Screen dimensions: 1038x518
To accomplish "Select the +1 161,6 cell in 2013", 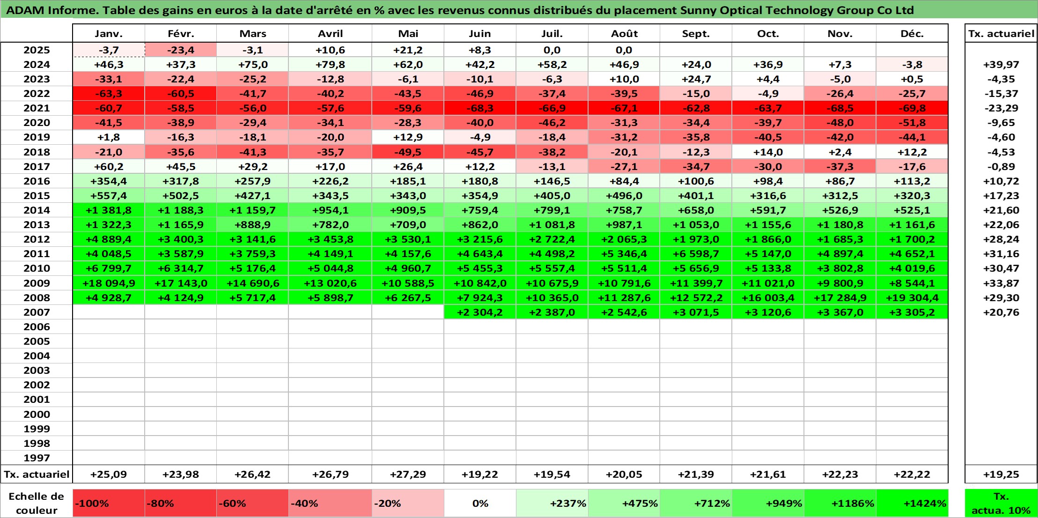I will [912, 225].
